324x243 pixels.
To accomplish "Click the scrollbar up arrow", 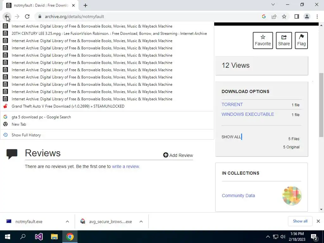I will 321,25.
